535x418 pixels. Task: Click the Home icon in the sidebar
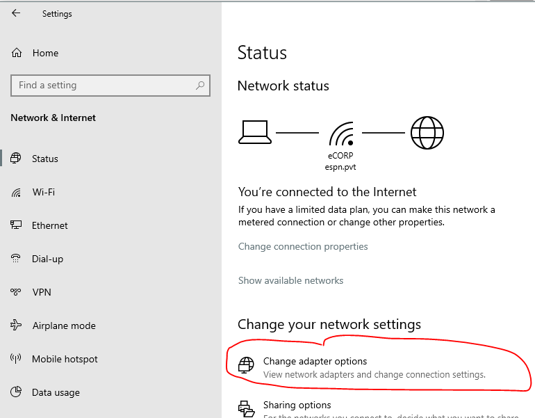point(17,53)
